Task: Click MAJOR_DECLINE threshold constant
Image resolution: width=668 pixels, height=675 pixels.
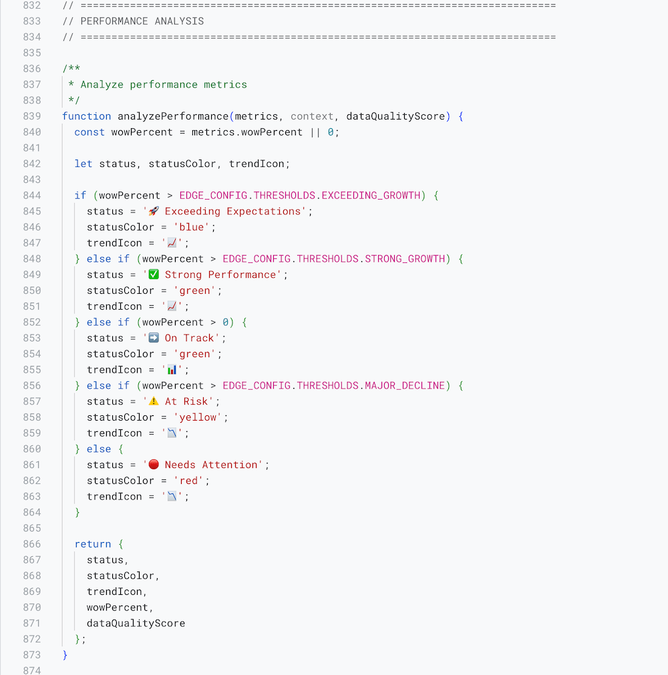Action: click(405, 385)
